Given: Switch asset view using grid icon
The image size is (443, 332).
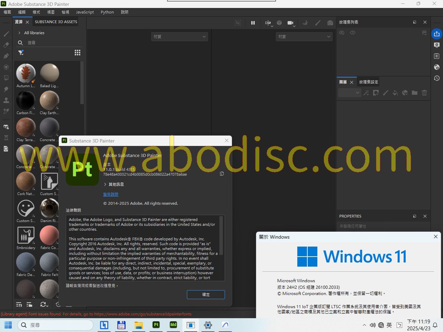Looking at the screenshot, I should point(78,53).
